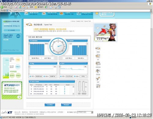
Task: Click the Quality Test breadcrumb link
Action: (x=80, y=21)
